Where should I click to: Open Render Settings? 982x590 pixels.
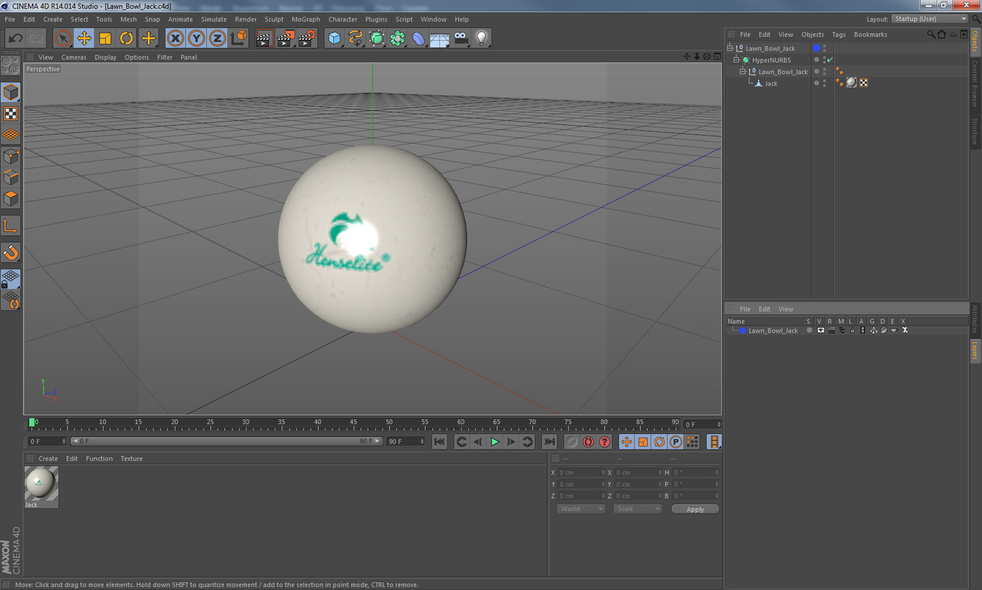(307, 39)
